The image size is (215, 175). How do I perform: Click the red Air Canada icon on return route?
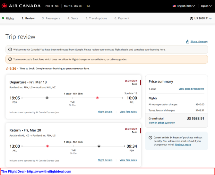click(x=47, y=146)
